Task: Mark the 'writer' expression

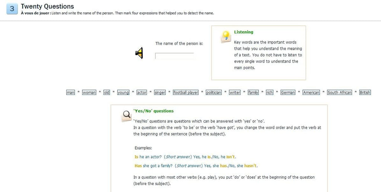Action: point(235,92)
